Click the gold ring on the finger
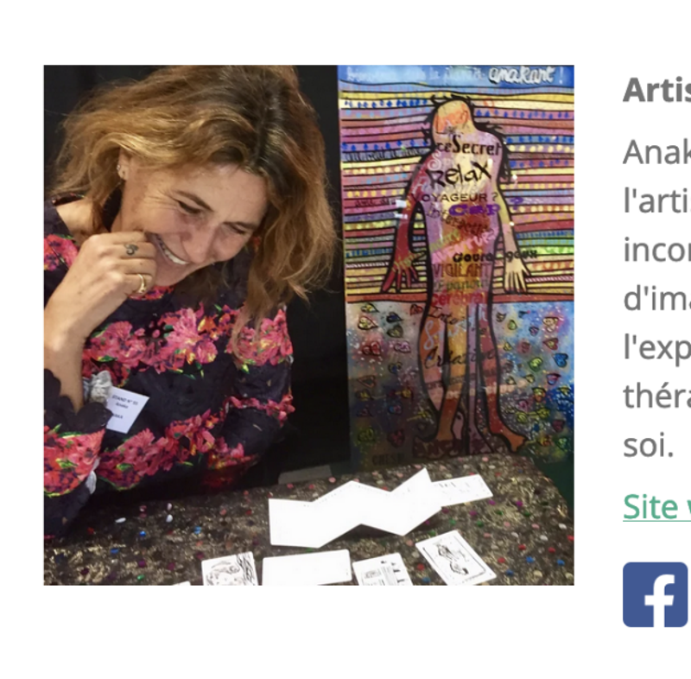Image resolution: width=691 pixels, height=679 pixels. pos(141,283)
